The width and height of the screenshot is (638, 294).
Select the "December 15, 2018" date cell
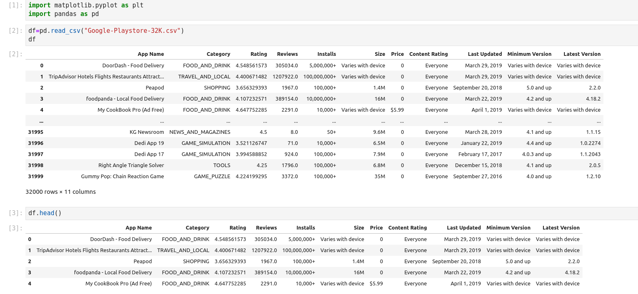478,165
